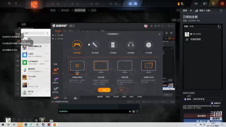This screenshot has width=226, height=127.
Task: Select the 游戏直播 gamepad icon
Action: coord(77,45)
